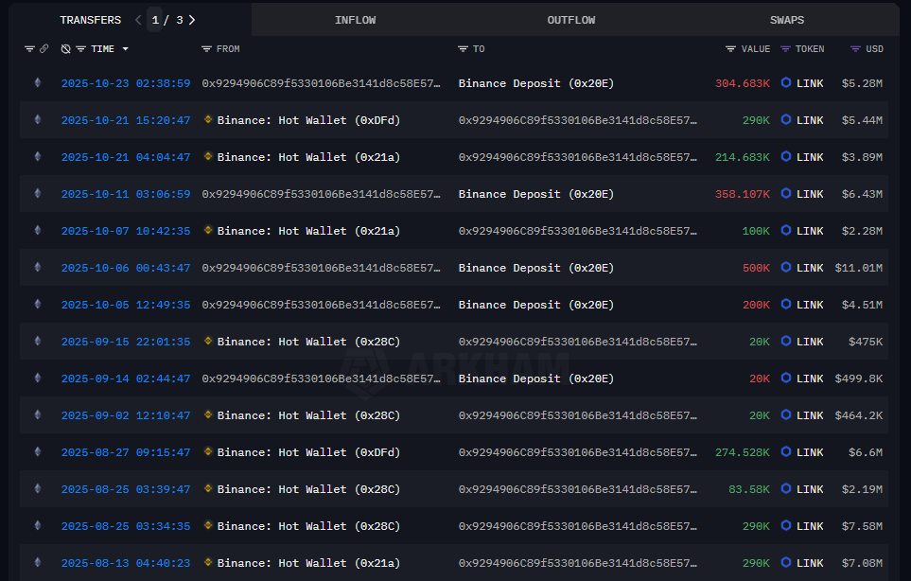Click the 100K value cell
The height and width of the screenshot is (581, 911).
tap(756, 231)
